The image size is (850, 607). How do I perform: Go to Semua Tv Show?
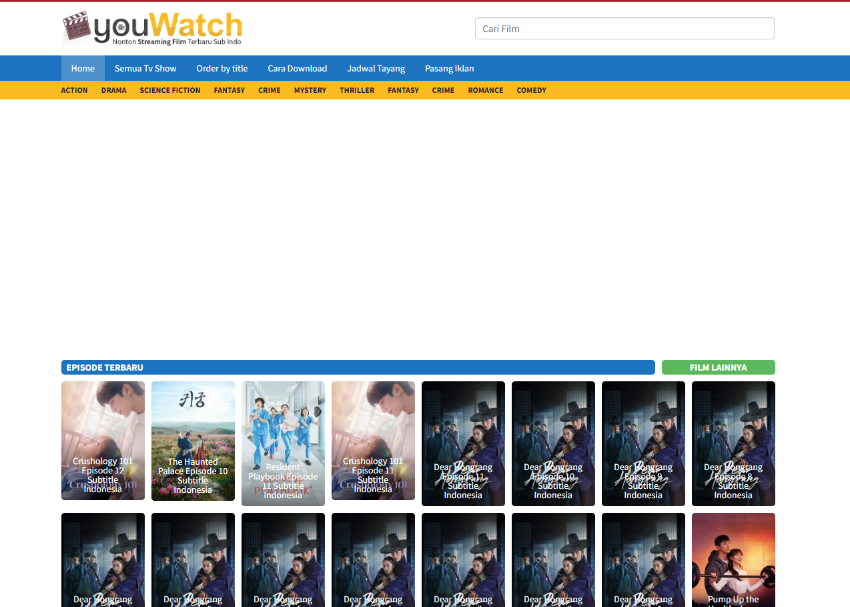145,68
